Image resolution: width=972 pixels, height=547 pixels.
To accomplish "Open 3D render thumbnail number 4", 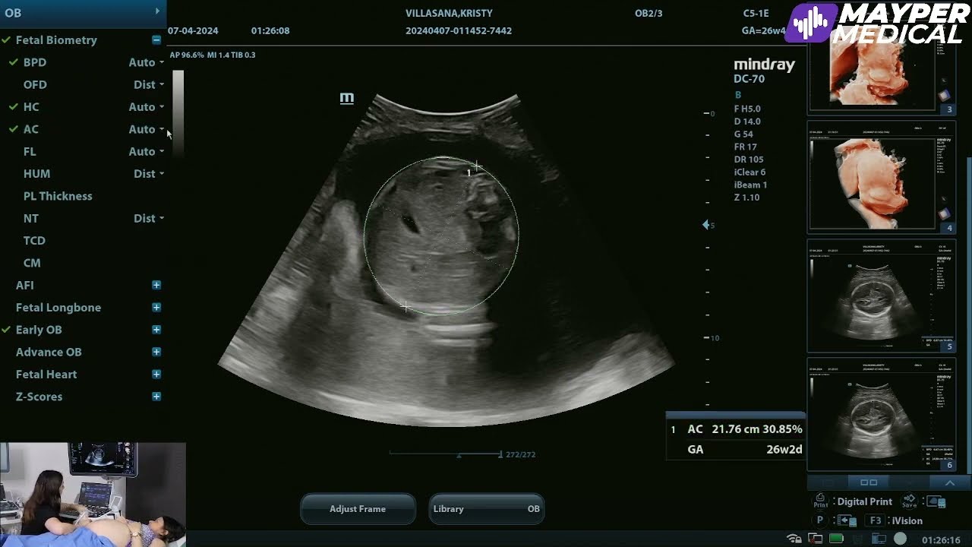I will (881, 176).
